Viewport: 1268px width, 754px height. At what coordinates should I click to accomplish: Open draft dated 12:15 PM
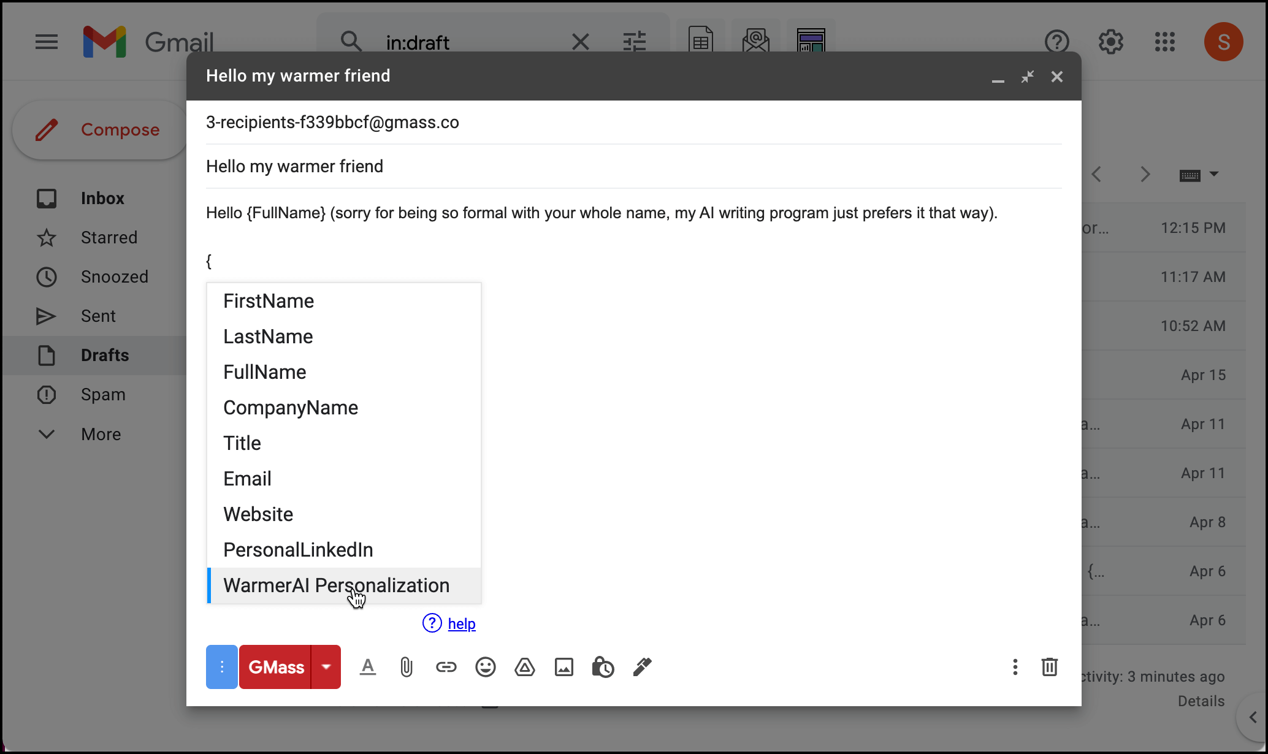[x=1164, y=228]
